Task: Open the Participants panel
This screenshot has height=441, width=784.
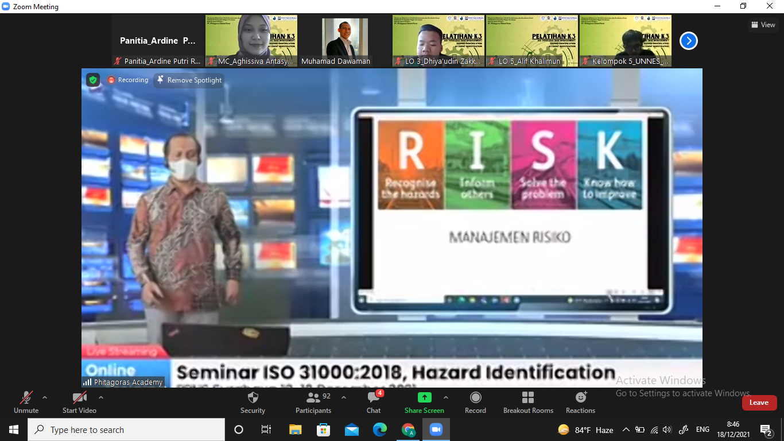Action: click(x=313, y=402)
